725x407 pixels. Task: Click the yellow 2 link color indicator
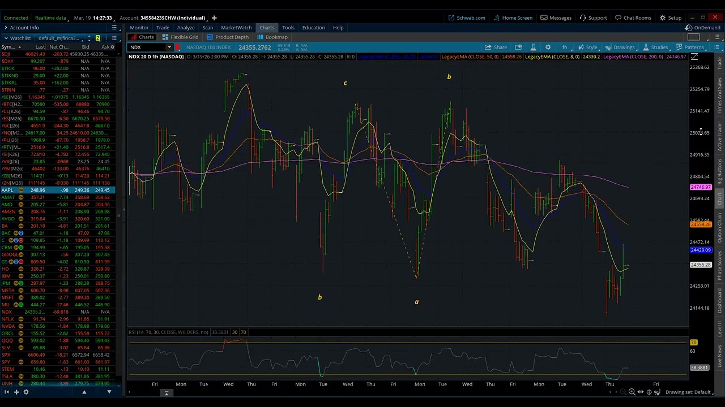[x=97, y=38]
